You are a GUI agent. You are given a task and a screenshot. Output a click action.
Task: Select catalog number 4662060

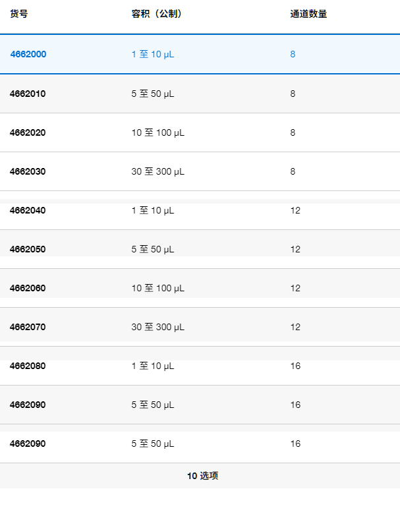pyautogui.click(x=28, y=288)
